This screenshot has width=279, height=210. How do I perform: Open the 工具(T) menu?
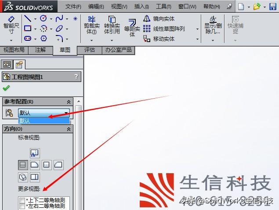tap(163, 7)
